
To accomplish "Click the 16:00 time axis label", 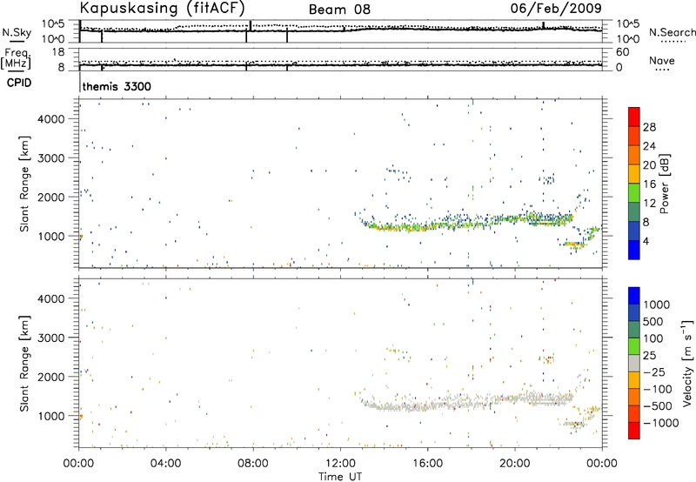I will [427, 464].
